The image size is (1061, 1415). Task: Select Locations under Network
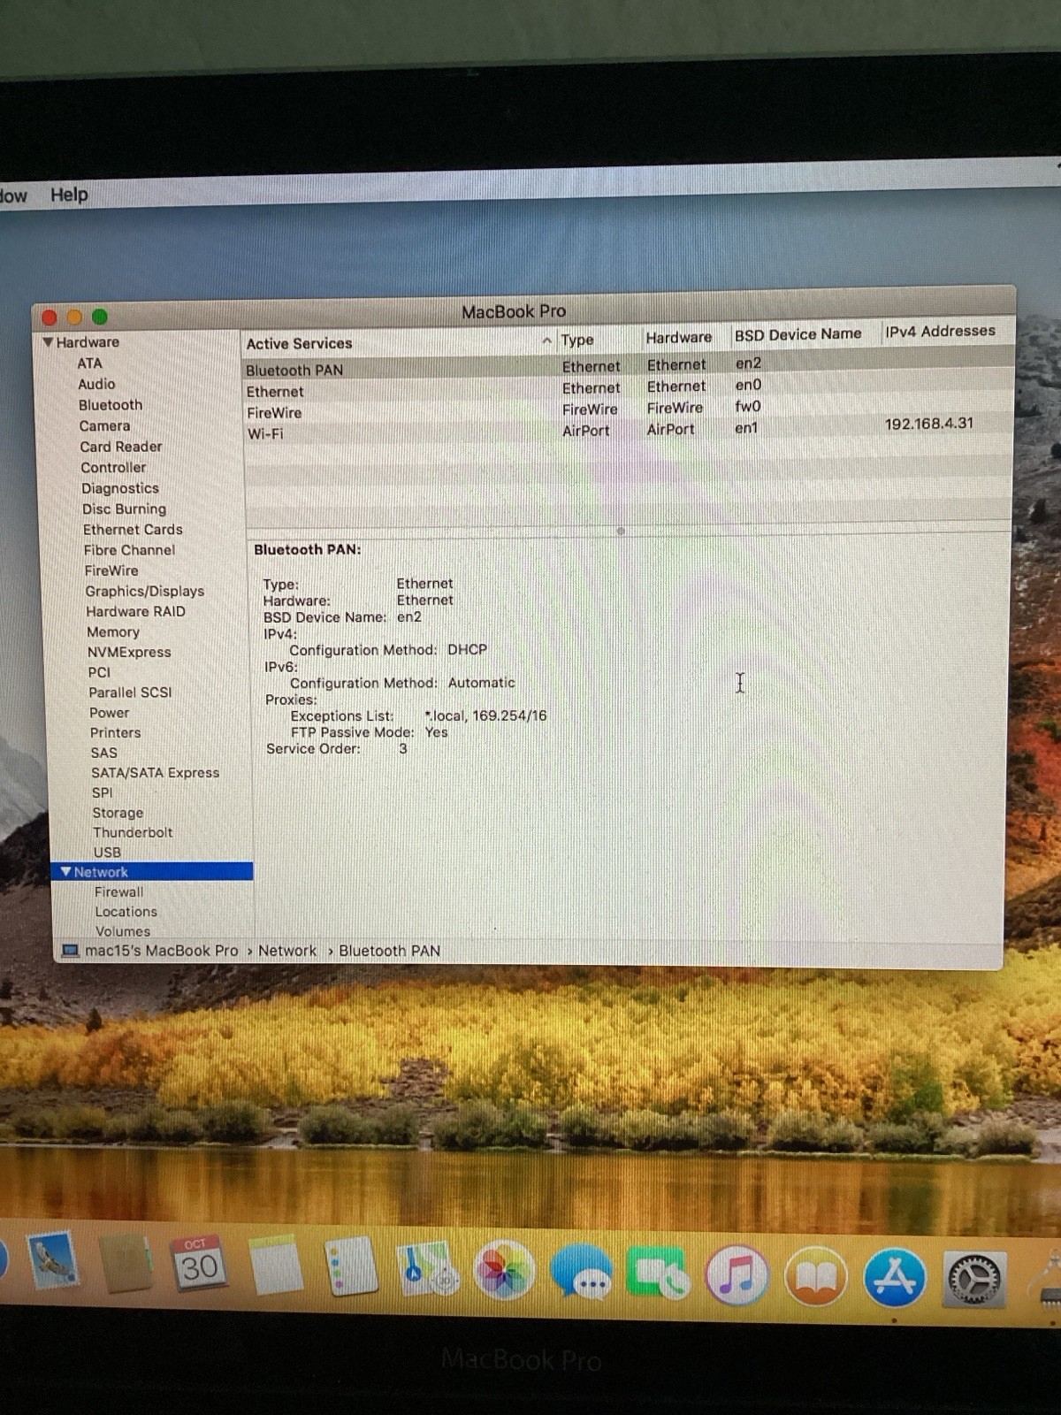coord(126,912)
